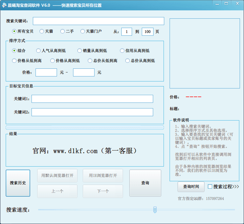Viewport: 244px width, 224px height.
Task: Click the 关键词1 text field
Action: pos(92,99)
